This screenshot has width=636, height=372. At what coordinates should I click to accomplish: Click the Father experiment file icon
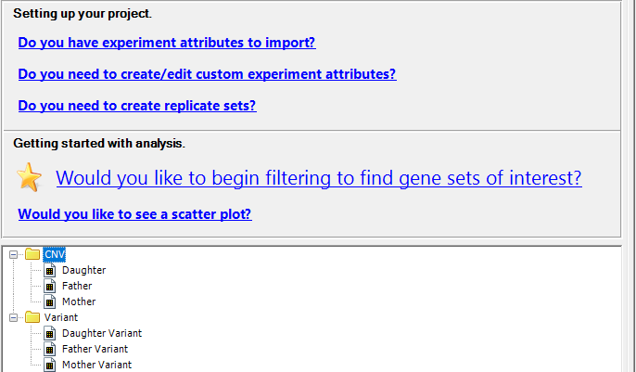tap(49, 286)
